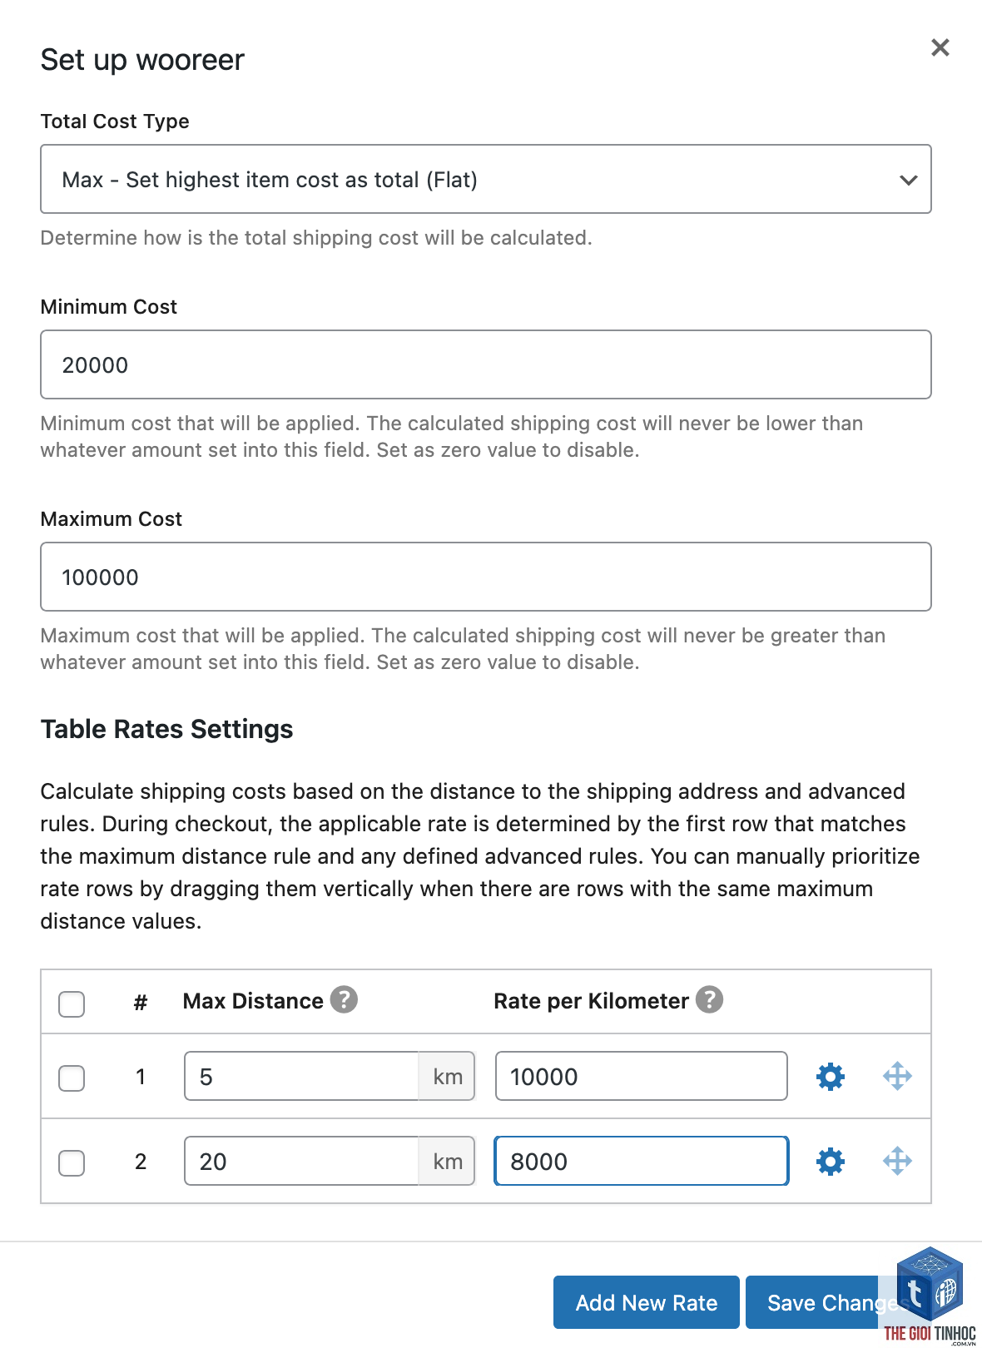Image resolution: width=982 pixels, height=1348 pixels.
Task: Check the checkbox for rate row 1
Action: (72, 1078)
